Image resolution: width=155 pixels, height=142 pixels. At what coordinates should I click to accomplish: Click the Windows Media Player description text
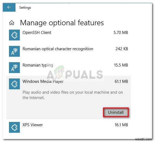tap(73, 95)
